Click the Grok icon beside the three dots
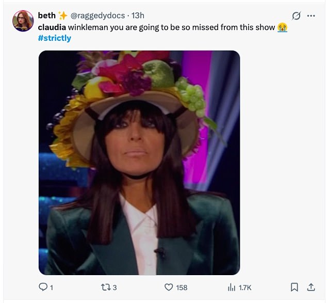 [296, 15]
